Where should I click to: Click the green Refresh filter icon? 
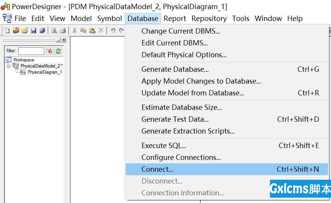[x=58, y=51]
